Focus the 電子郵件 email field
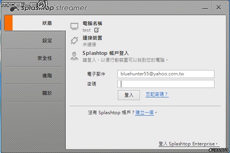 click(x=166, y=74)
